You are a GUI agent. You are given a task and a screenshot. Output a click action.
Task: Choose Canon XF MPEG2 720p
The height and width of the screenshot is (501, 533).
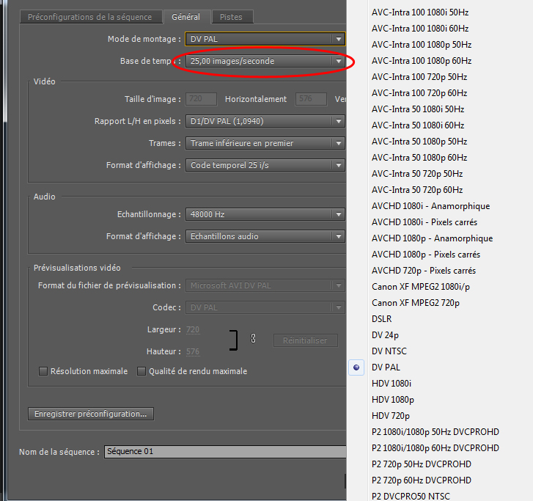[416, 303]
